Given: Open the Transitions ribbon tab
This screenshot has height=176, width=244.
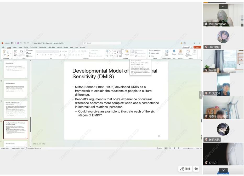Looking at the screenshot, I should point(33,47).
